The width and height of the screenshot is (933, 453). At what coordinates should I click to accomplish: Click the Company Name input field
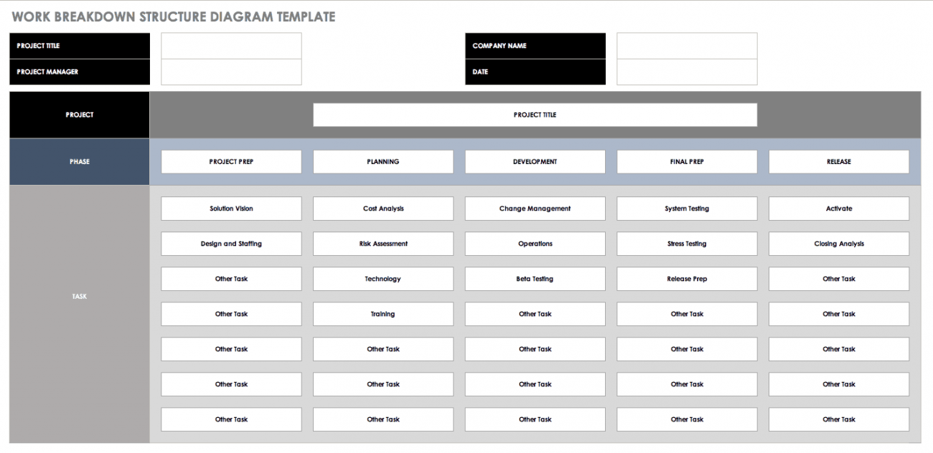coord(686,46)
